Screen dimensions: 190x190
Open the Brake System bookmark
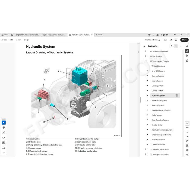157,115
